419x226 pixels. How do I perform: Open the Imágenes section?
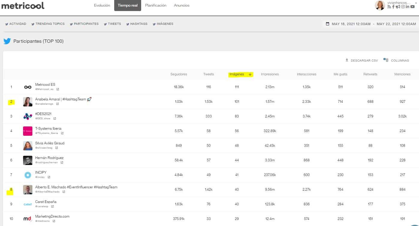point(163,24)
